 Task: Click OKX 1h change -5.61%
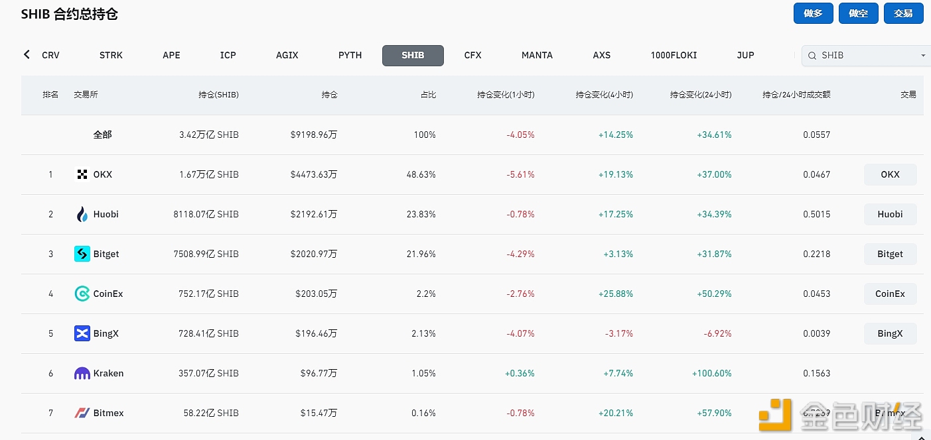(x=520, y=175)
